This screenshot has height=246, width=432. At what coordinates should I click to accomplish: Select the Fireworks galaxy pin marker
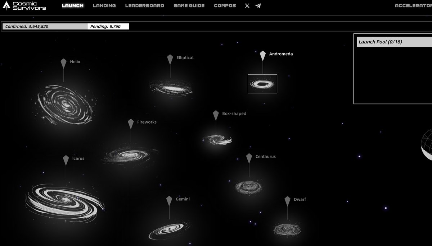(x=131, y=124)
